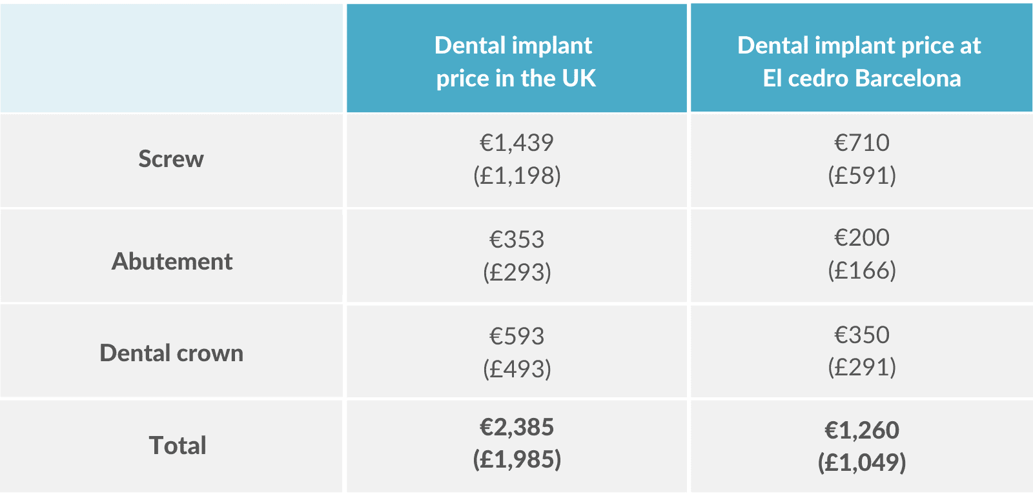The height and width of the screenshot is (496, 1033).
Task: Select the (£493) crown price text
Action: coord(516,369)
